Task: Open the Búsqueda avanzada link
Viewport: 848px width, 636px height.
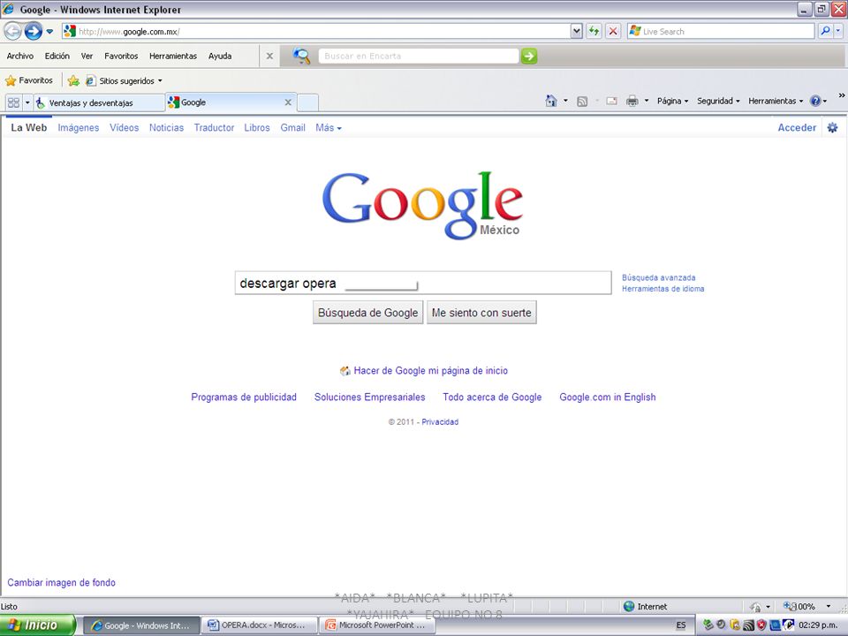Action: tap(659, 277)
